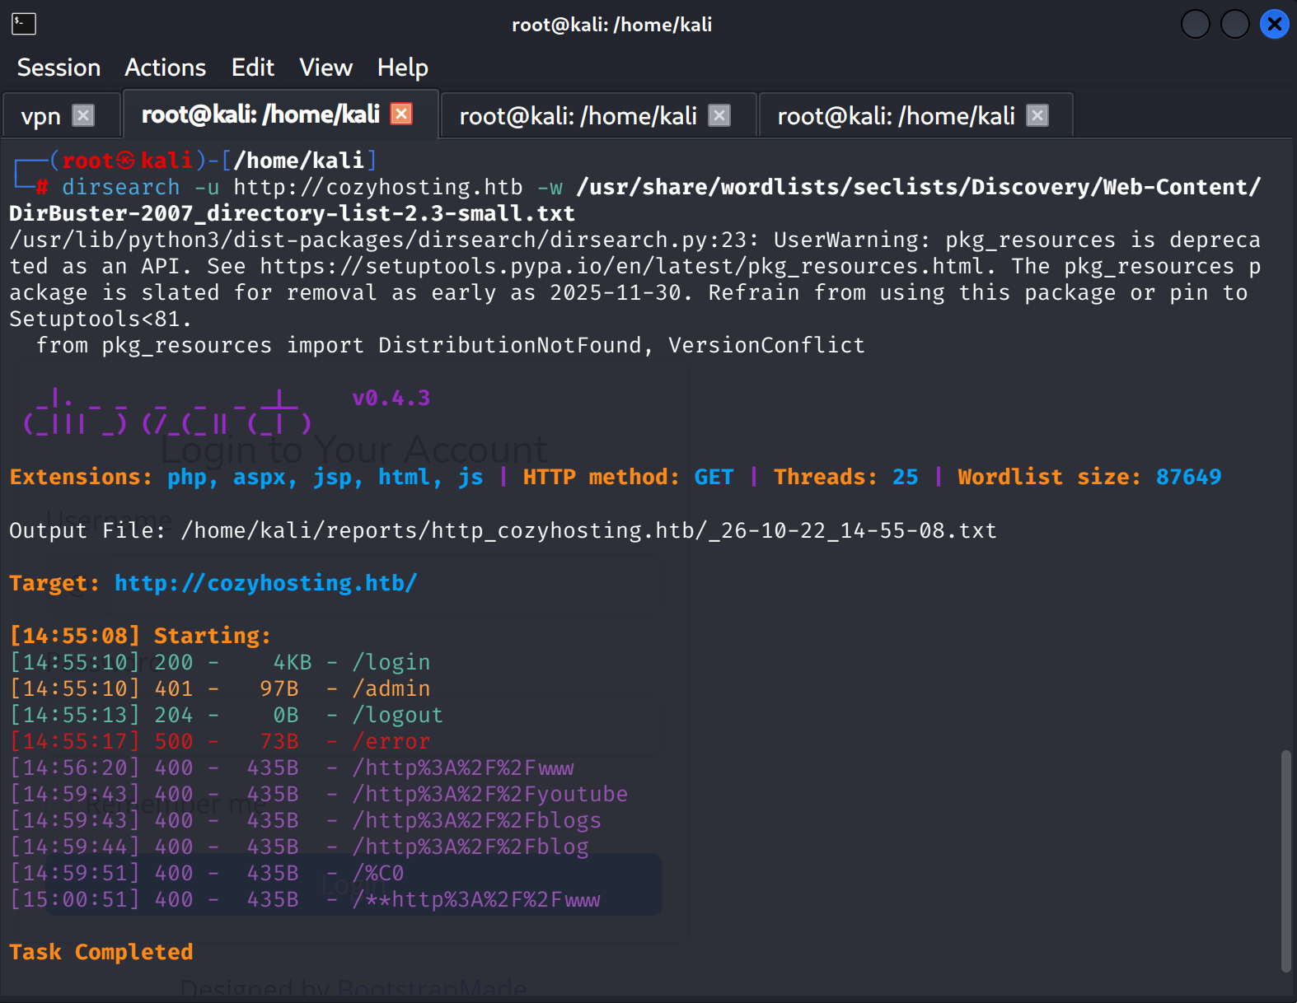Open the Help menu
The image size is (1297, 1003).
403,68
